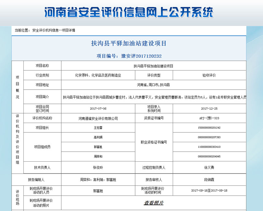The image size is (263, 211).
Task: Select the report authors 周荣和；高利娟；郭富胜 cell
Action: [98, 180]
